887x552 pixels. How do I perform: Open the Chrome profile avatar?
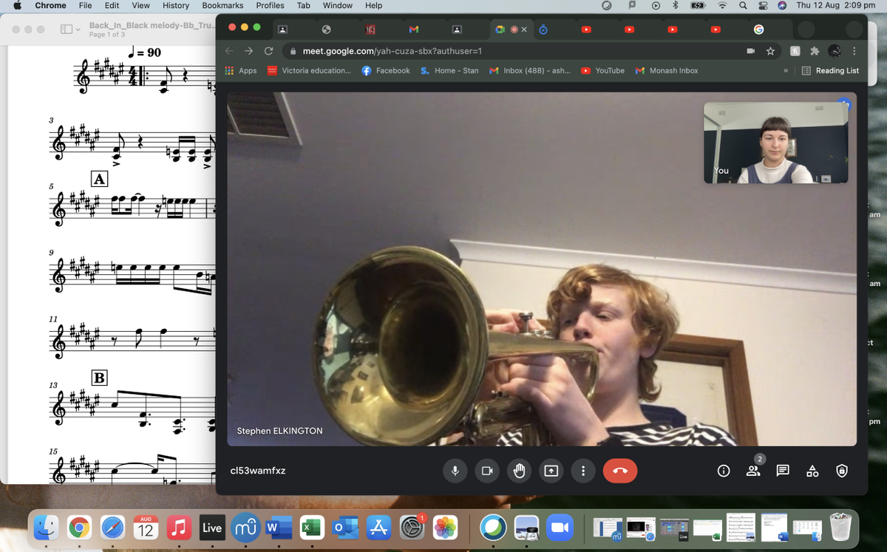tap(835, 51)
